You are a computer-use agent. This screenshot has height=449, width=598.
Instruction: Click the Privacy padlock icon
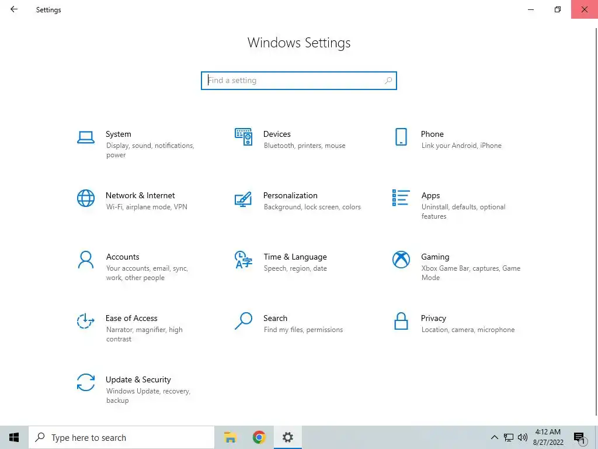click(x=401, y=321)
